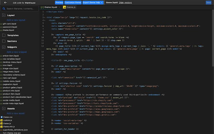The height and width of the screenshot is (134, 214).
Task: Open gift-card.liquid layout file
Action: [10, 24]
